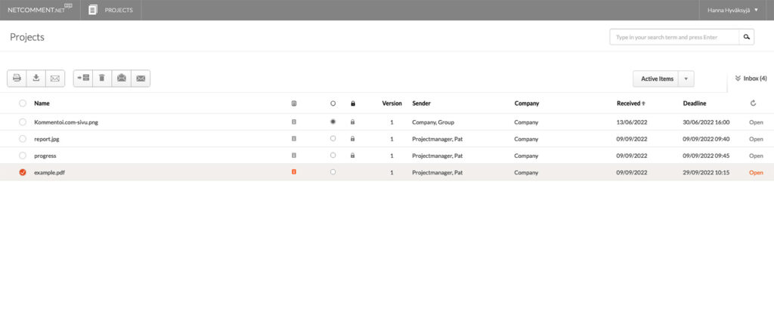The width and height of the screenshot is (774, 318).
Task: Click the refresh icon in table header
Action: (753, 103)
